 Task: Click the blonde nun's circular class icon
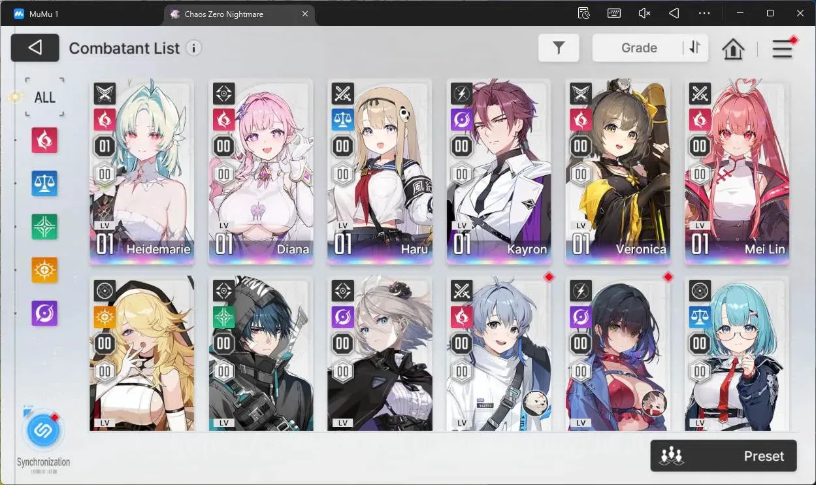105,292
